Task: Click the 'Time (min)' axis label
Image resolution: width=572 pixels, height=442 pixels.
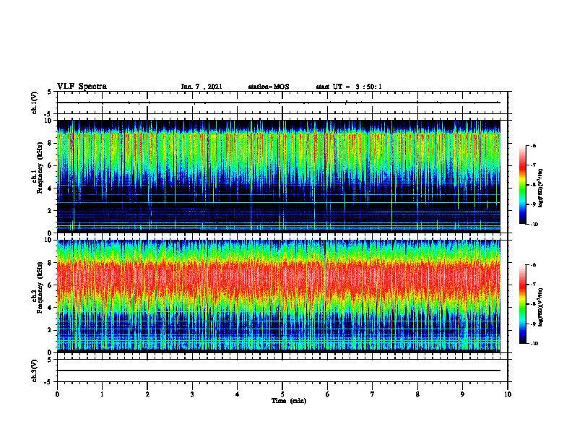Action: pyautogui.click(x=289, y=401)
